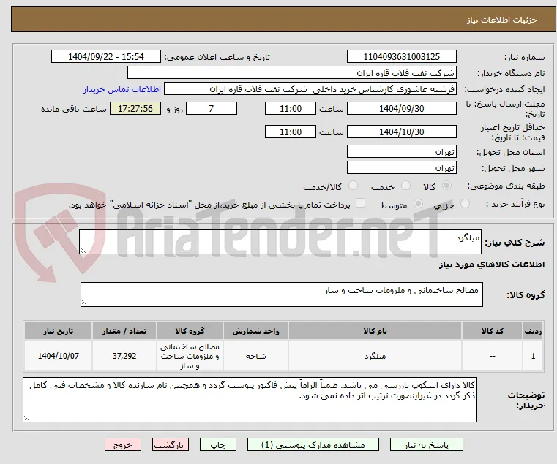The width and height of the screenshot is (557, 464).
Task: Click the اطلاعات کالاهای مورد نیاز heading
Action: tap(492, 265)
